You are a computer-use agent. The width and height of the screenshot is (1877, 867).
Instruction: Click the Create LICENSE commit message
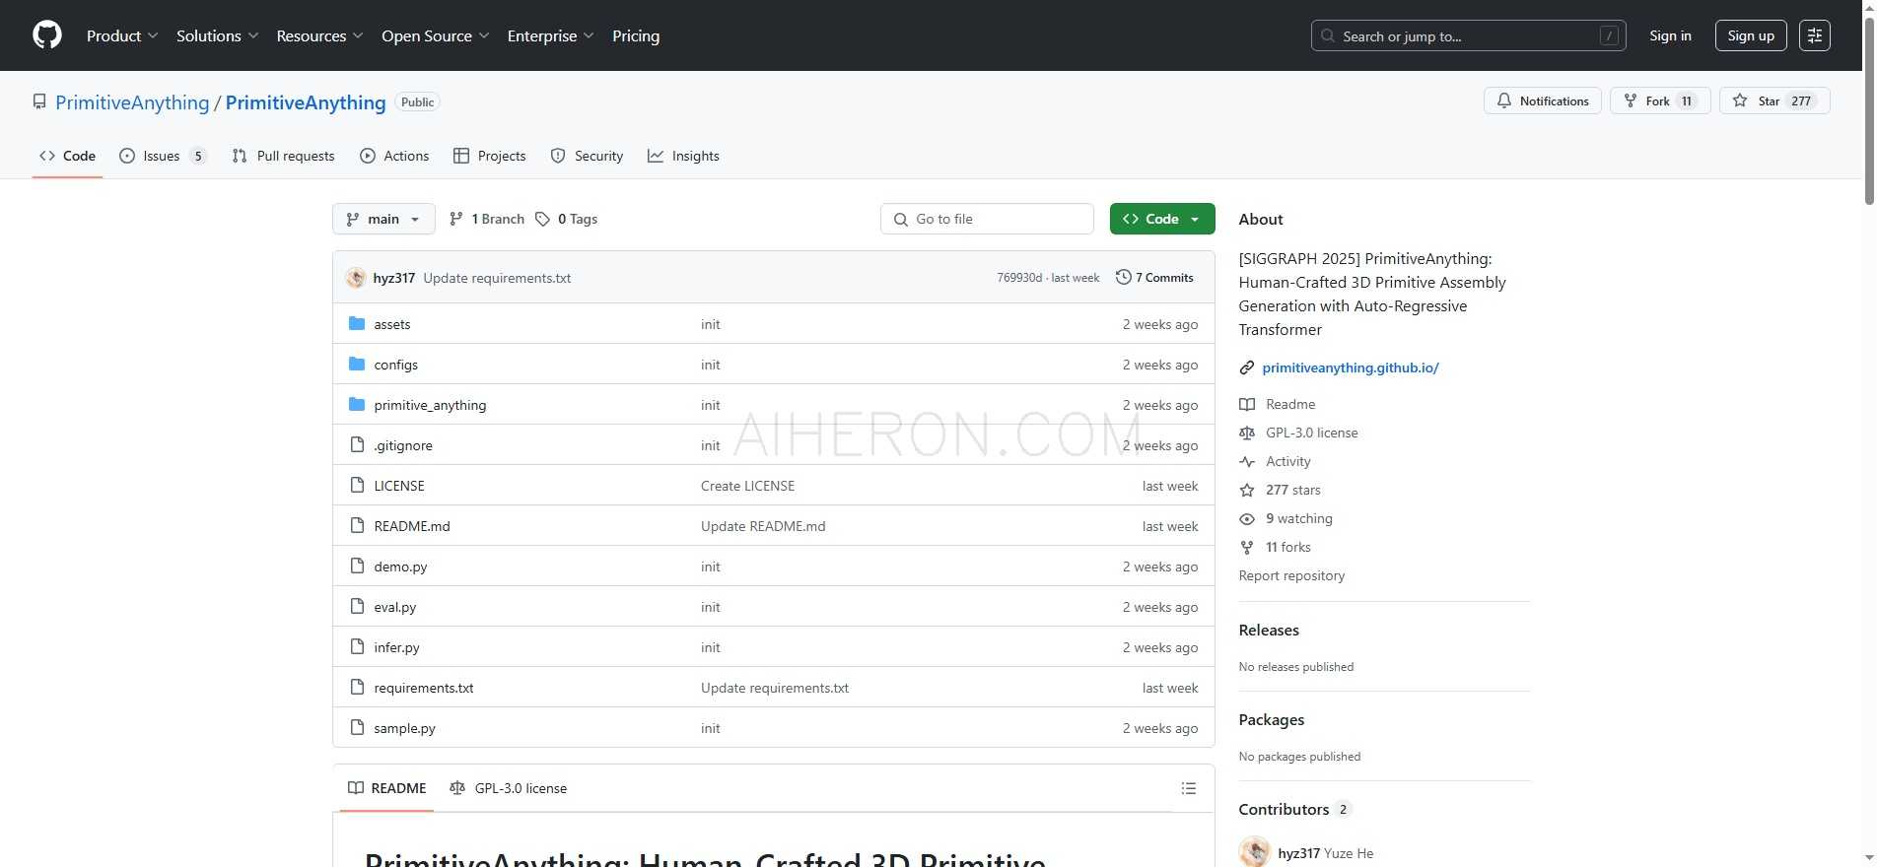point(747,486)
